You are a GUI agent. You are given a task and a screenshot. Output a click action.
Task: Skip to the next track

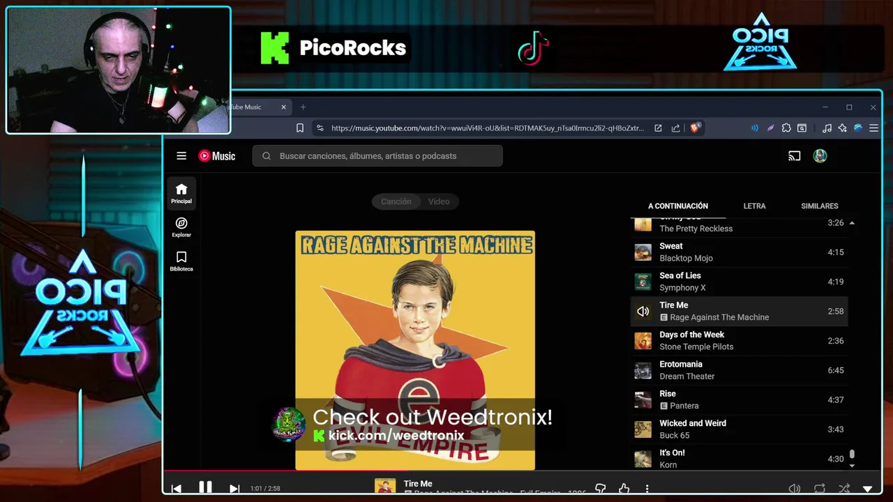coord(234,489)
